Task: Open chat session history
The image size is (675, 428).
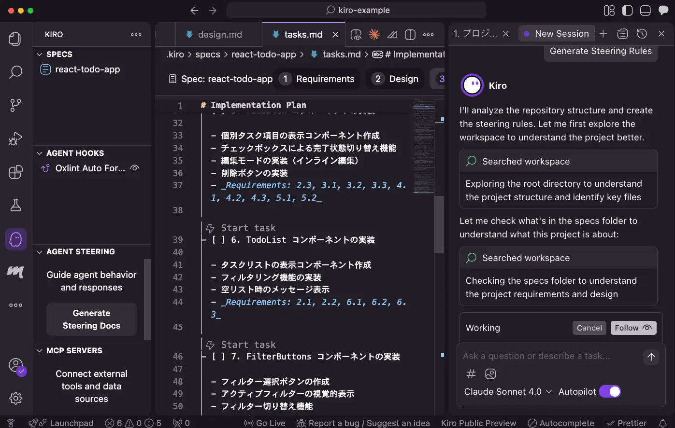Action: (x=642, y=33)
